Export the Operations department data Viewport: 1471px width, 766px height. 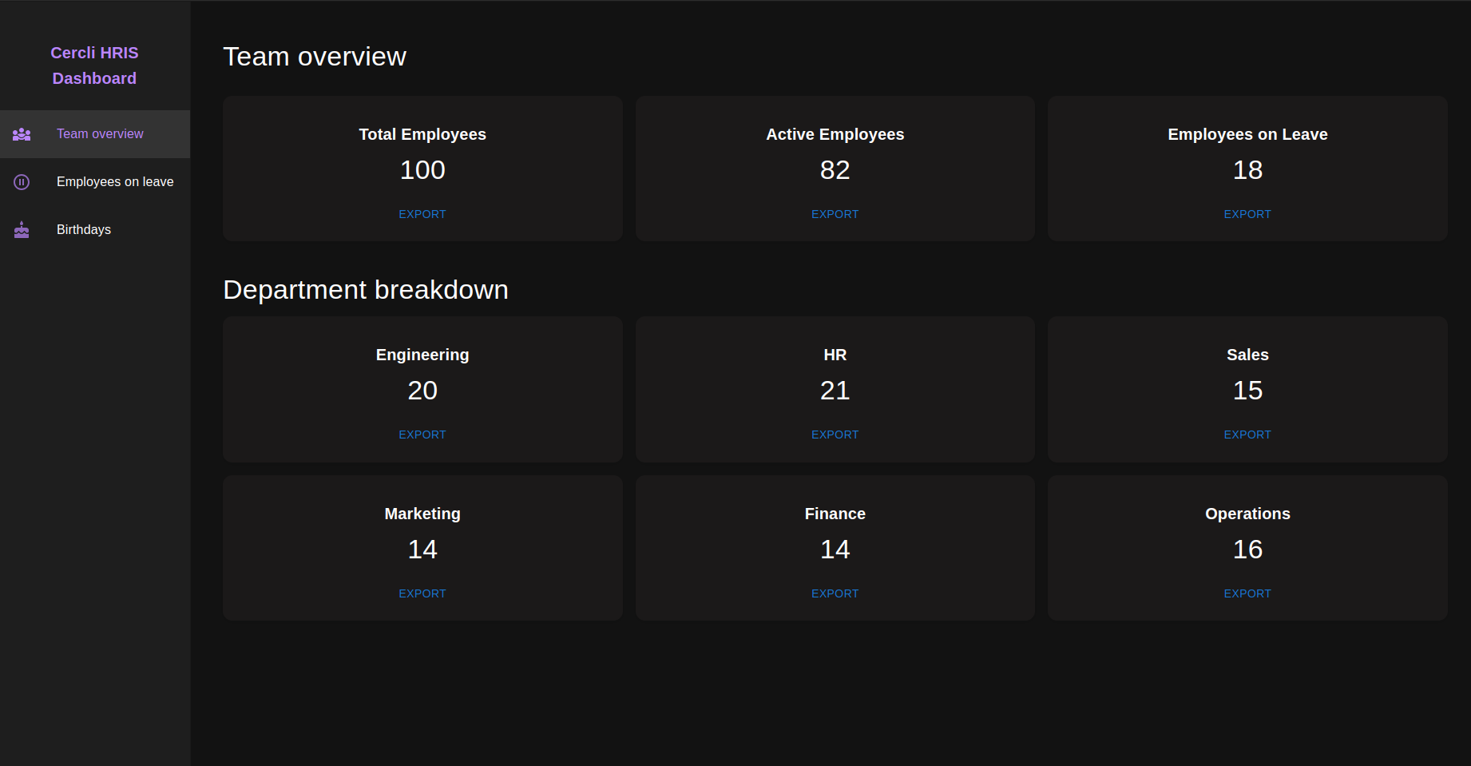click(1247, 593)
